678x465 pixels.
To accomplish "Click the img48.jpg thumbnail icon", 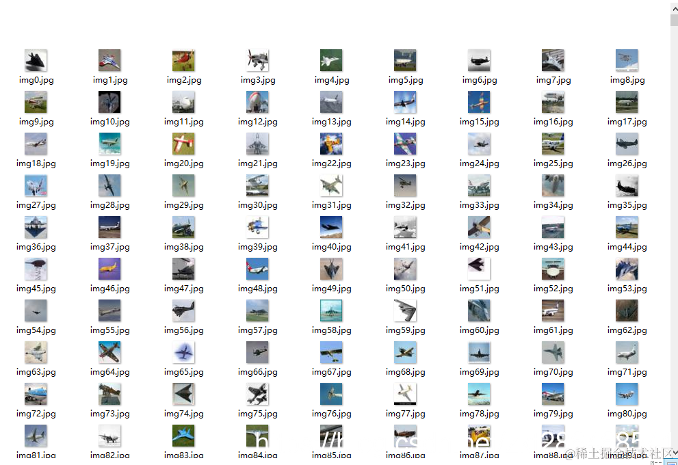I will pyautogui.click(x=258, y=269).
